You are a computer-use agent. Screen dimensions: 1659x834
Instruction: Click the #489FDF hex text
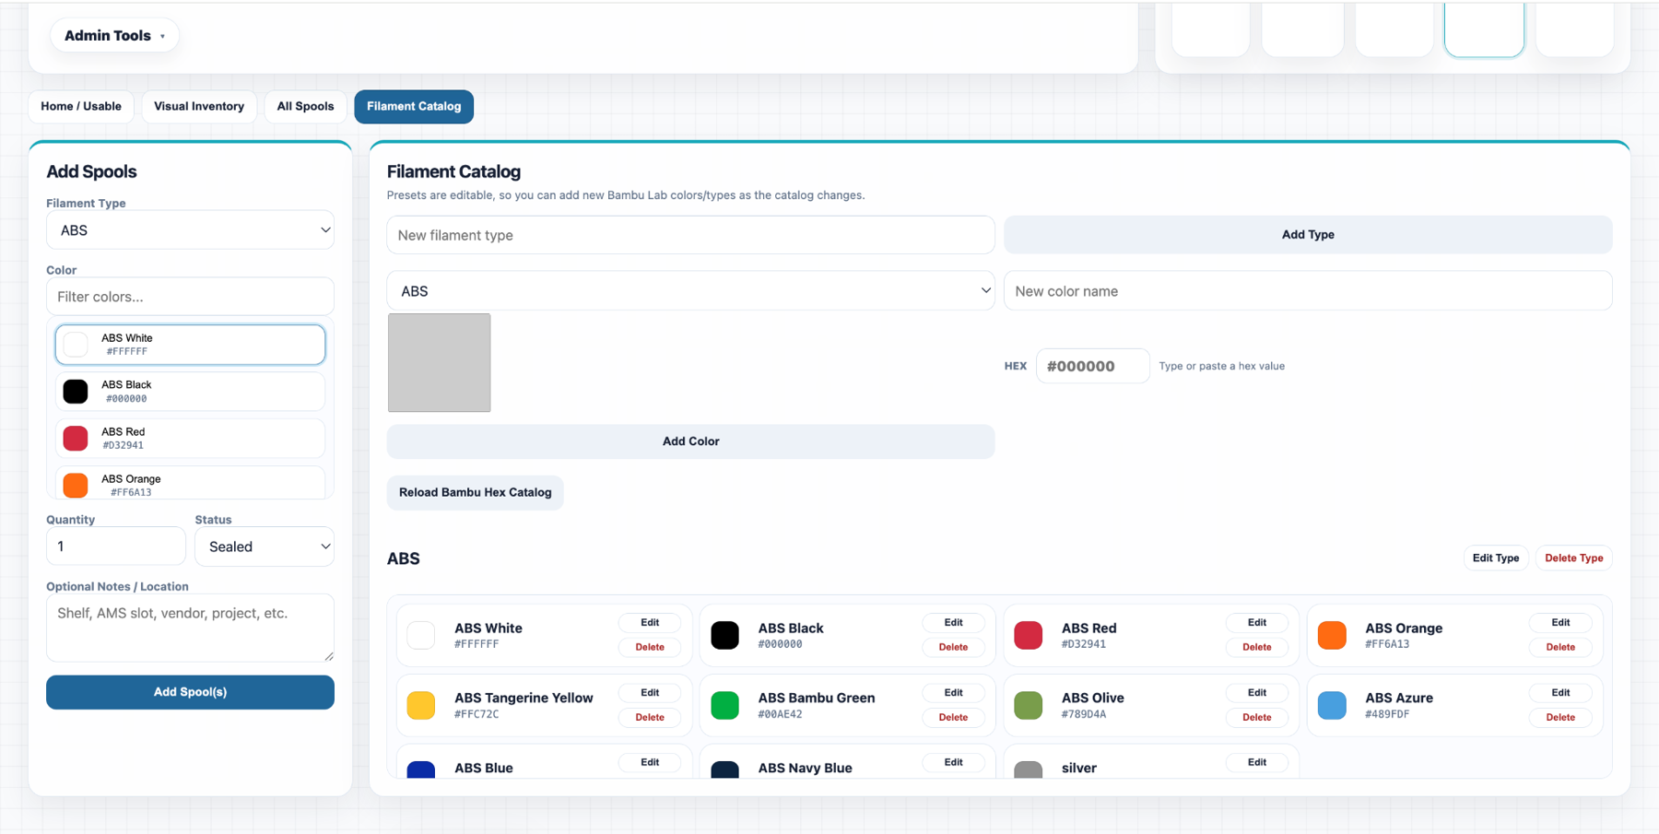pos(1387,714)
